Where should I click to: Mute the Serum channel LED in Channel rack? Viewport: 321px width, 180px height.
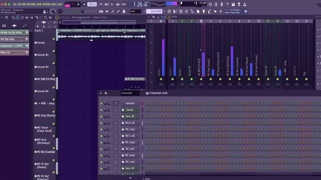[101, 110]
